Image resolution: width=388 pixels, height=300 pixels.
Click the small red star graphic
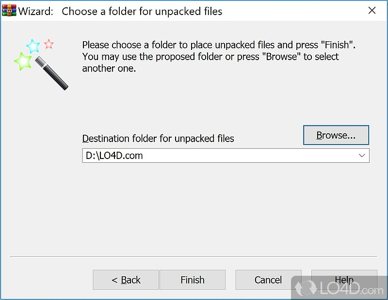[48, 44]
